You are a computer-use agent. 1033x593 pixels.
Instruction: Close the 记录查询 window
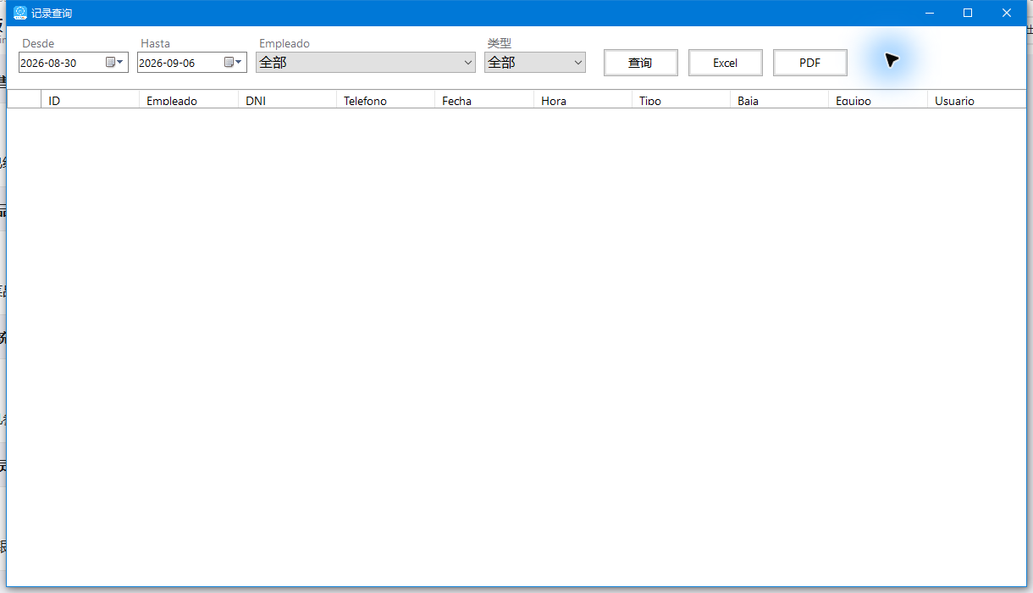[x=1007, y=13]
